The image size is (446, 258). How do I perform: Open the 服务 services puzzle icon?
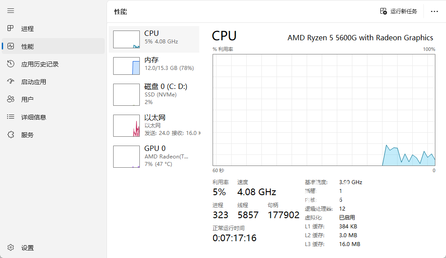tap(11, 135)
